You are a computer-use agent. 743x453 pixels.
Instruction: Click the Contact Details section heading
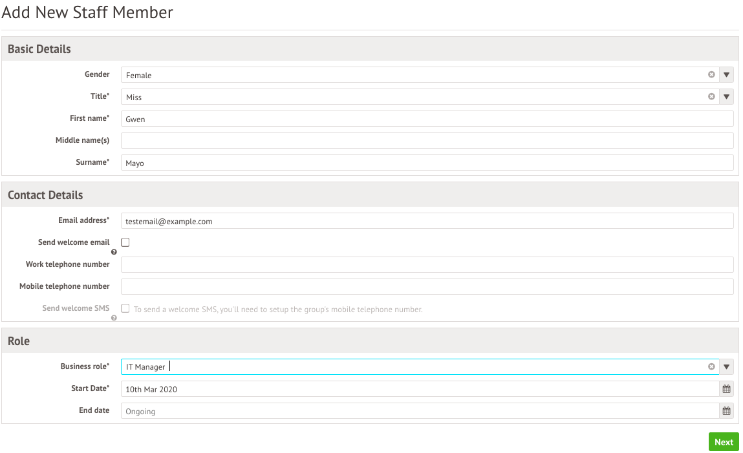[45, 195]
